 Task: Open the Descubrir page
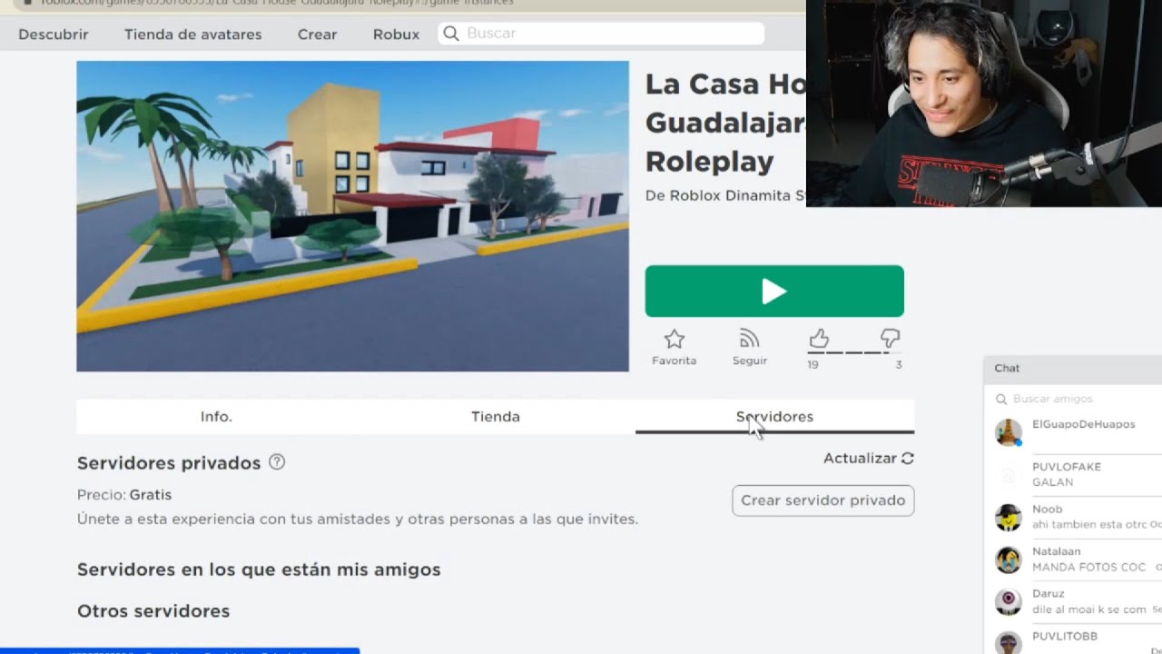coord(53,35)
